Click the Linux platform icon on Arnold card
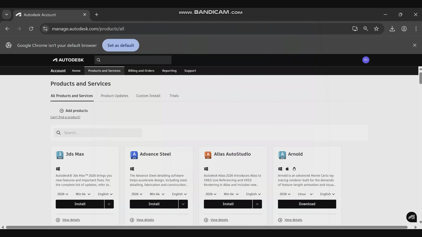 click(294, 169)
